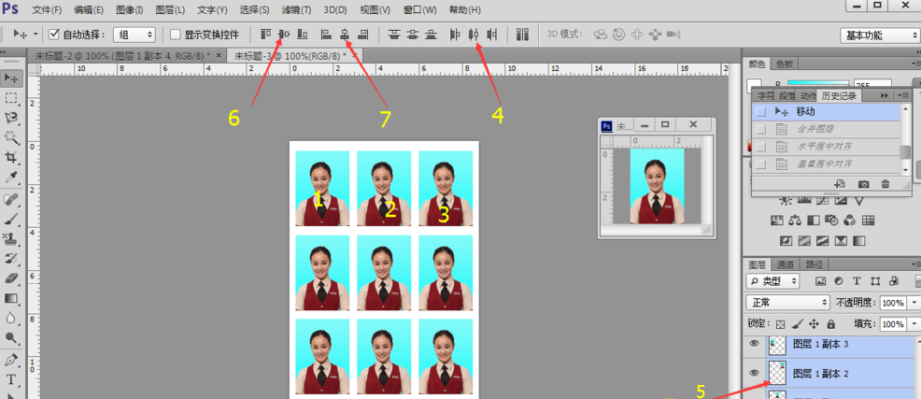The height and width of the screenshot is (399, 921).
Task: Create new snapshot with camera icon
Action: click(x=863, y=184)
